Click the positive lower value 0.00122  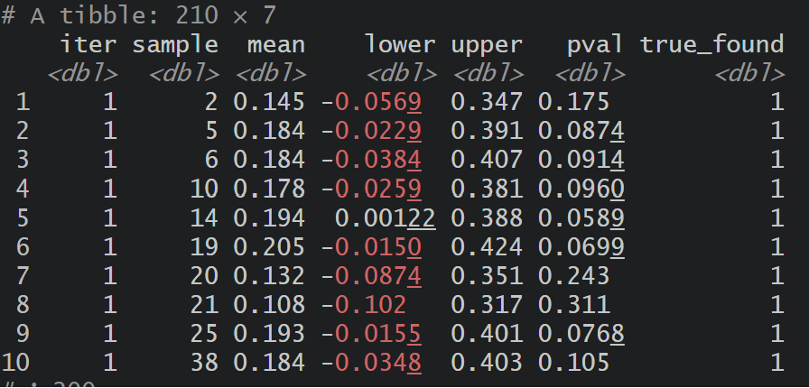pyautogui.click(x=386, y=218)
